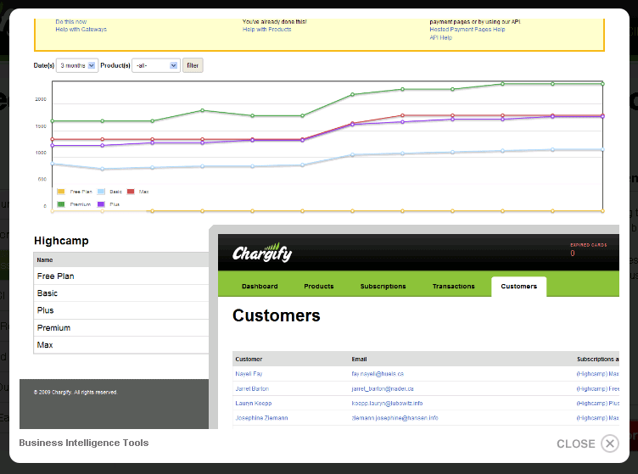The height and width of the screenshot is (474, 638).
Task: Switch to the Dashboard tab
Action: pos(260,287)
